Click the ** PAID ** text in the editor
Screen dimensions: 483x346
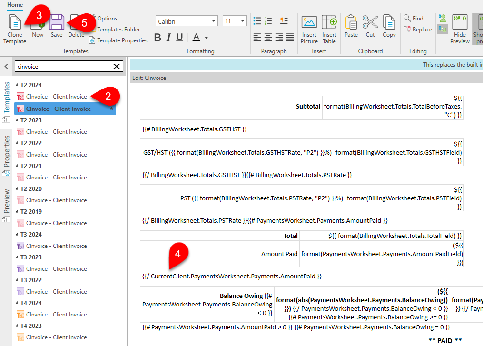tap(445, 340)
